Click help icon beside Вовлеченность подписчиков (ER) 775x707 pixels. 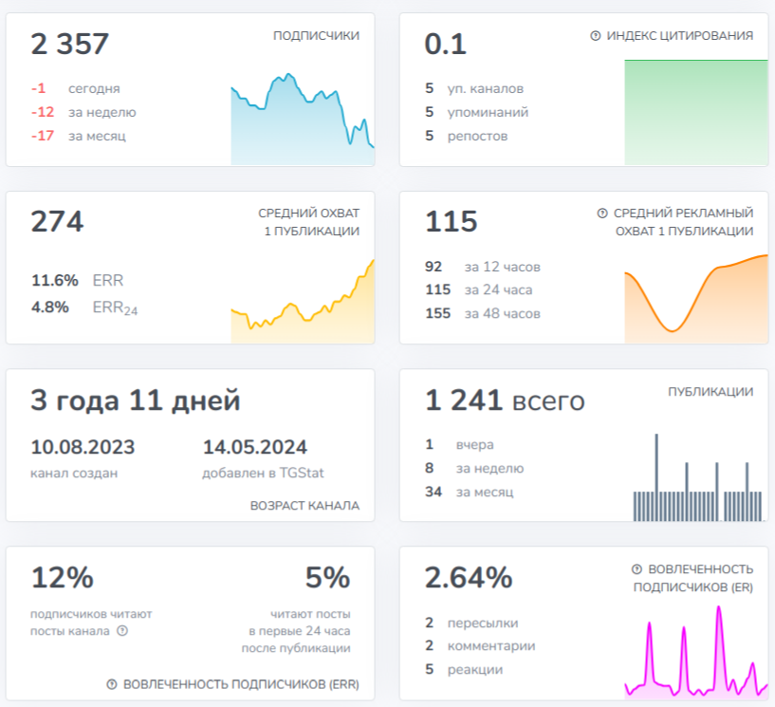pos(637,569)
